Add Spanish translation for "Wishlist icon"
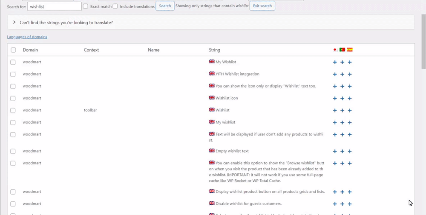The image size is (426, 215). [x=350, y=99]
